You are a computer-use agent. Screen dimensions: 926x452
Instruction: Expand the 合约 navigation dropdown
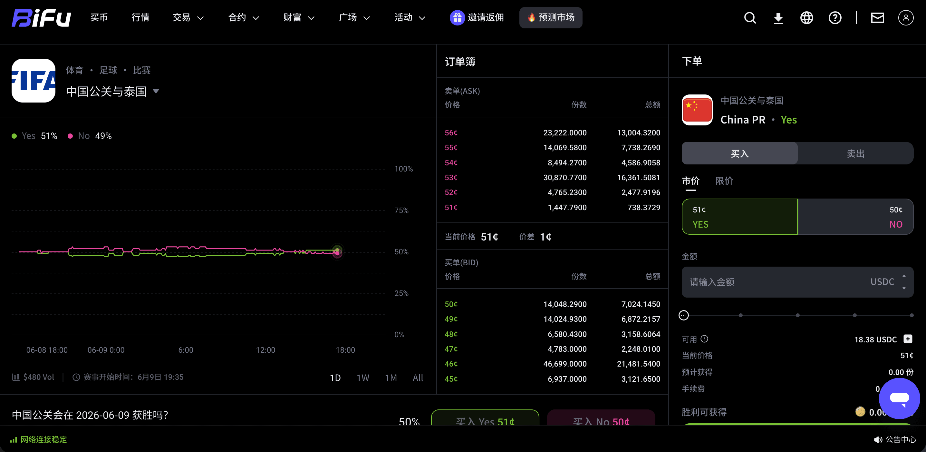point(243,18)
